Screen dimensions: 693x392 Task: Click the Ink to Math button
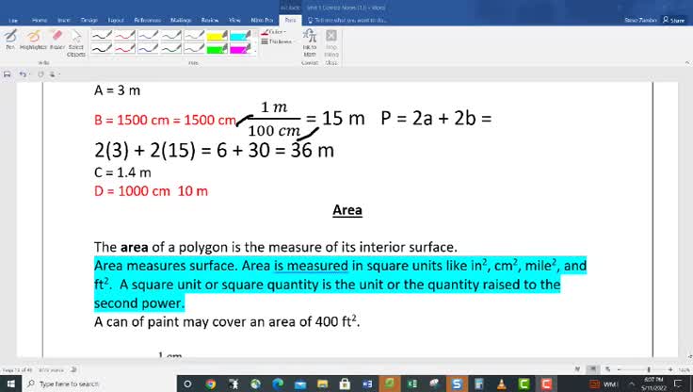pyautogui.click(x=310, y=43)
